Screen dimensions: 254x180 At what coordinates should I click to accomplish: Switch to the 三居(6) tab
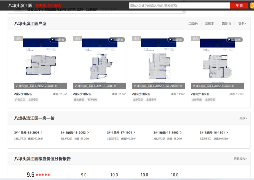tap(210, 23)
